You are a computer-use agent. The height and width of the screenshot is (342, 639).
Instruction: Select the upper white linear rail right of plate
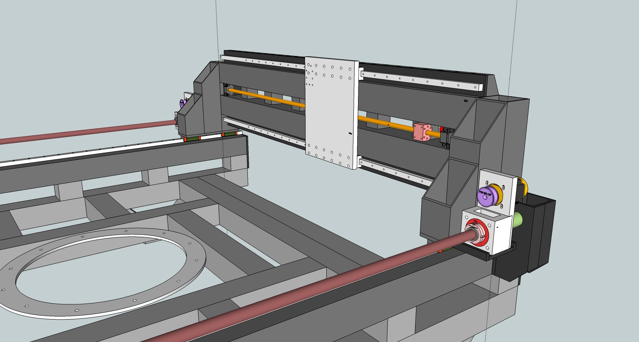tap(419, 80)
